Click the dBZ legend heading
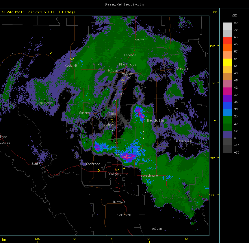The height and width of the screenshot is (243, 249). (234, 15)
